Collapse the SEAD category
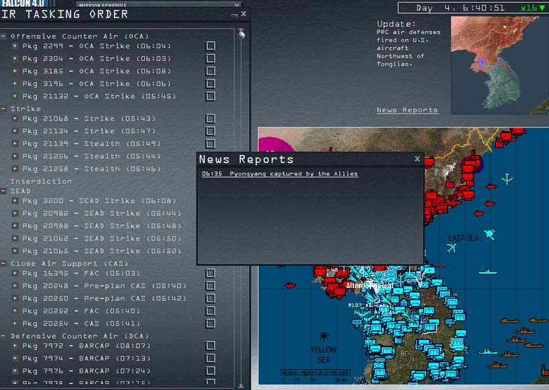This screenshot has width=549, height=390. [x=3, y=191]
